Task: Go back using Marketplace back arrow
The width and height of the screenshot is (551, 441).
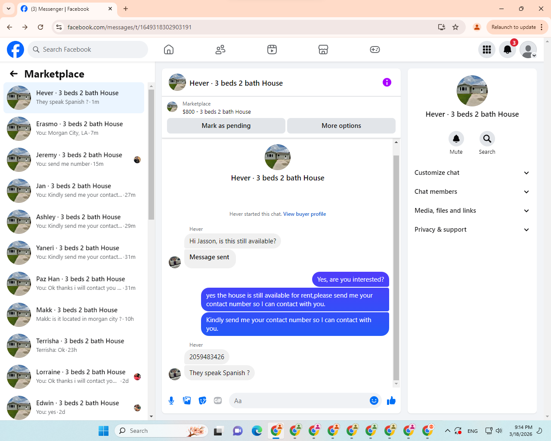Action: [x=14, y=74]
